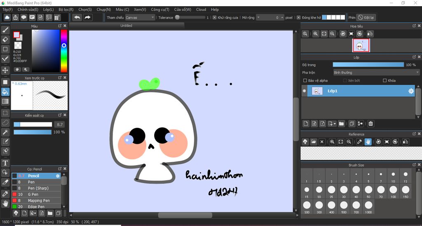Open the Lớp(L) menu

pos(49,9)
